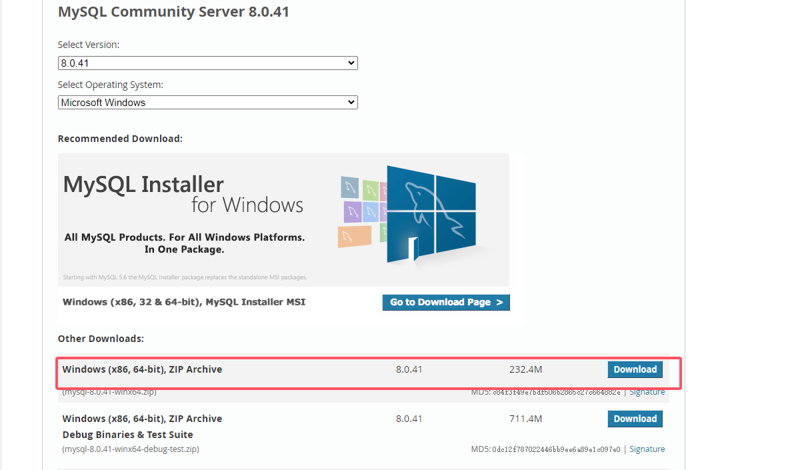
Task: Click the 711.4M file size value
Action: pos(525,419)
